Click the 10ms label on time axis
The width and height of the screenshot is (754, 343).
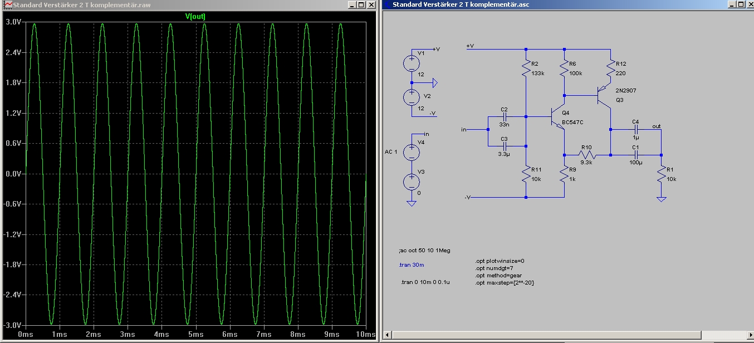[x=365, y=335]
